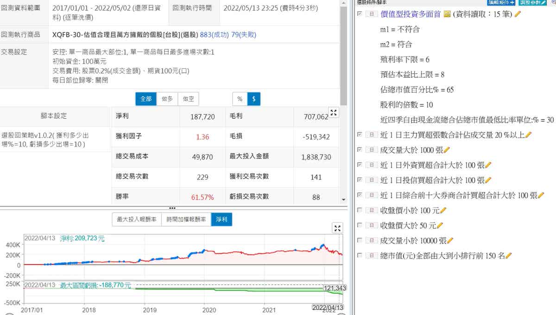Click the 做多 filter button
The image size is (556, 315).
click(x=167, y=99)
